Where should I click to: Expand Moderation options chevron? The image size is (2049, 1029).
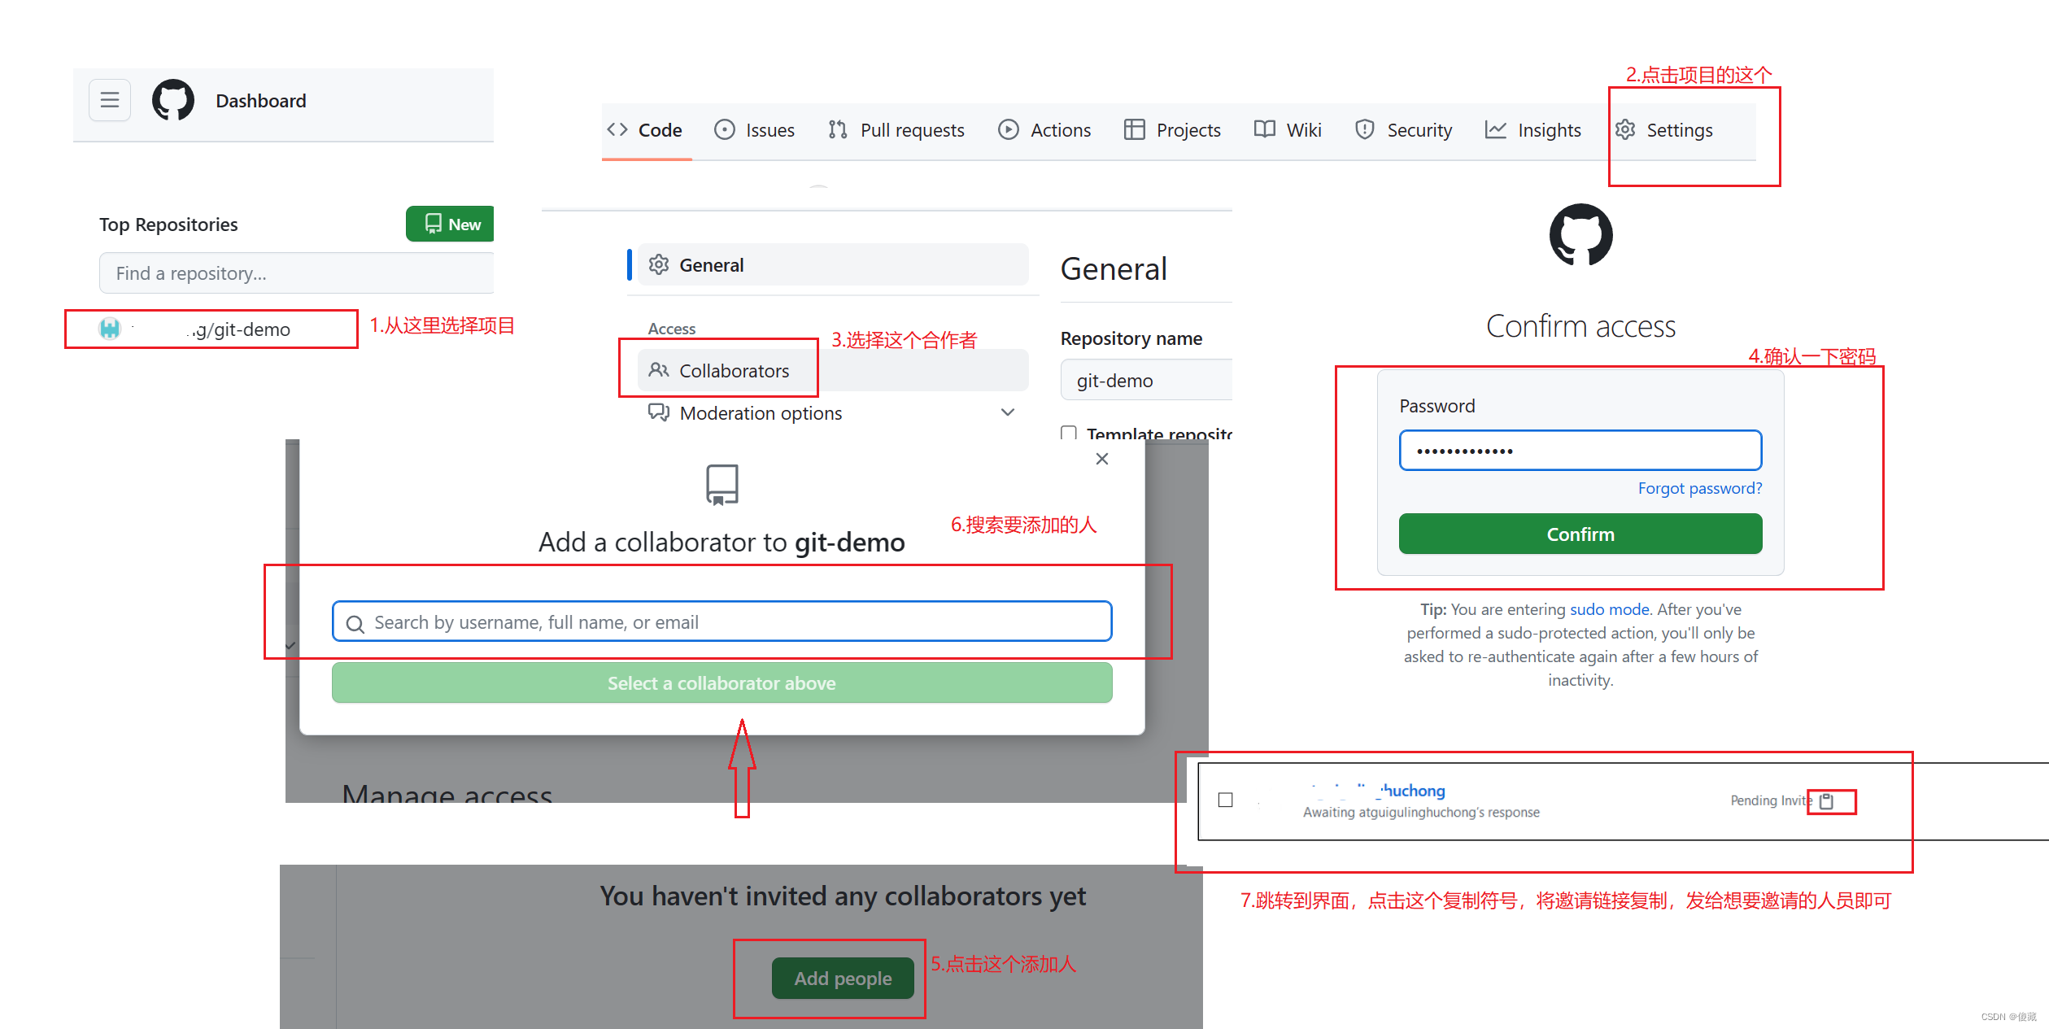tap(1007, 412)
